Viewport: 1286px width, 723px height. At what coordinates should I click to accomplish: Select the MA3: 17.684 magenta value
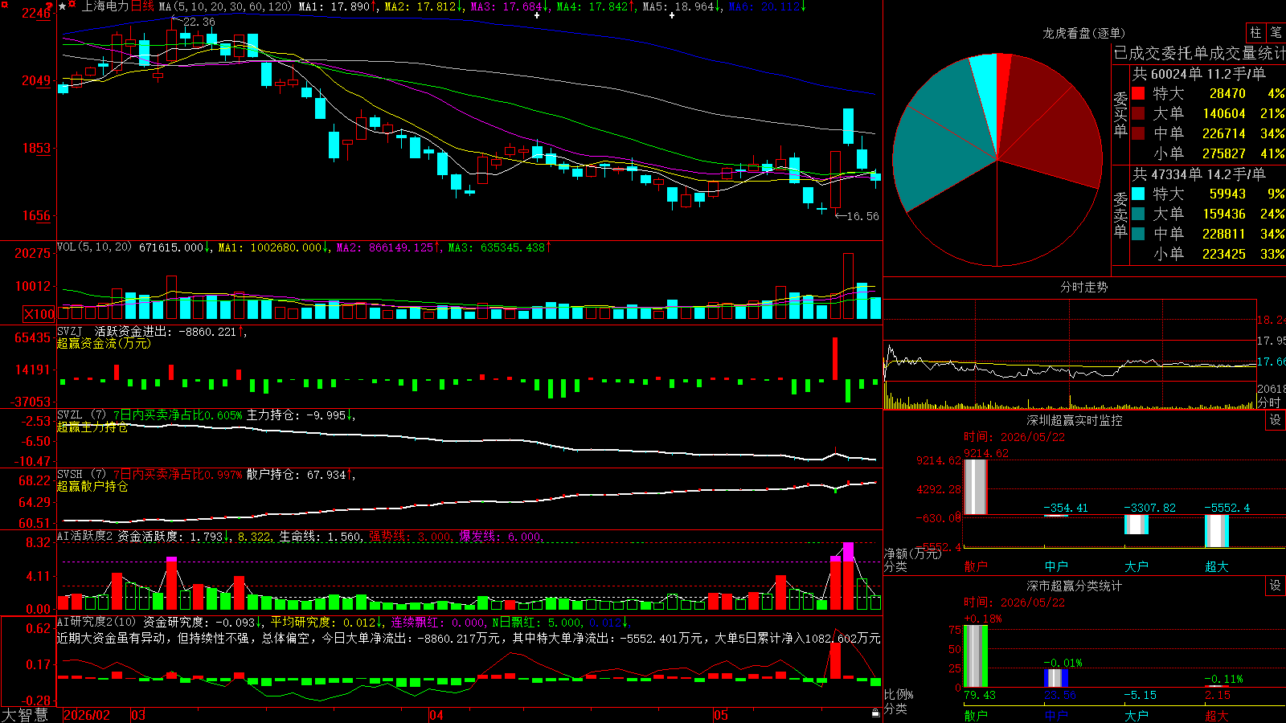click(x=510, y=6)
